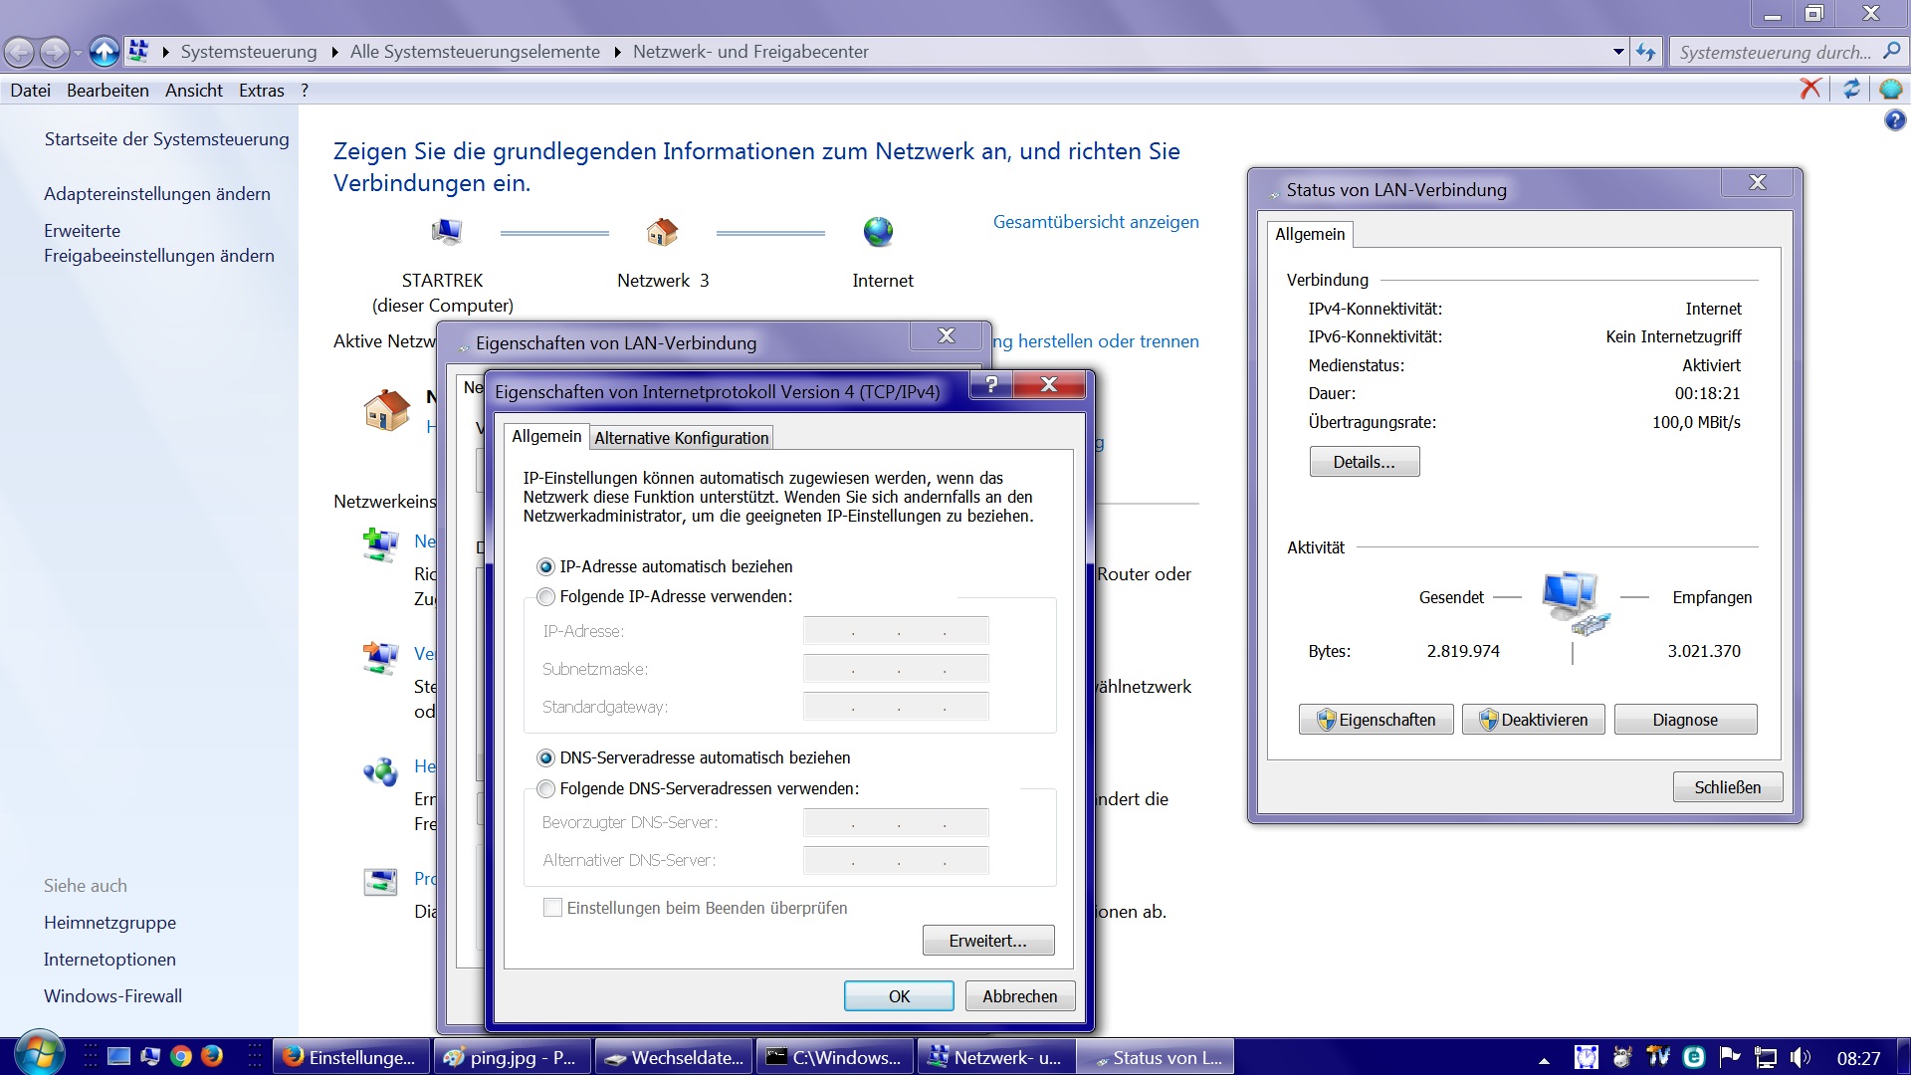
Task: Click the STARTREK computer icon
Action: click(x=446, y=232)
